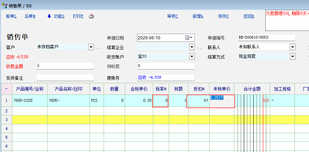Go to next order 后单N
The image size is (309, 152).
tap(30, 16)
